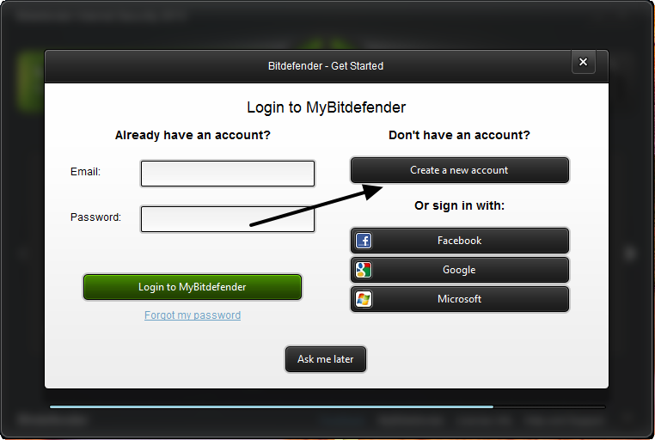The image size is (655, 440).
Task: Click the Google logo icon
Action: pyautogui.click(x=364, y=270)
